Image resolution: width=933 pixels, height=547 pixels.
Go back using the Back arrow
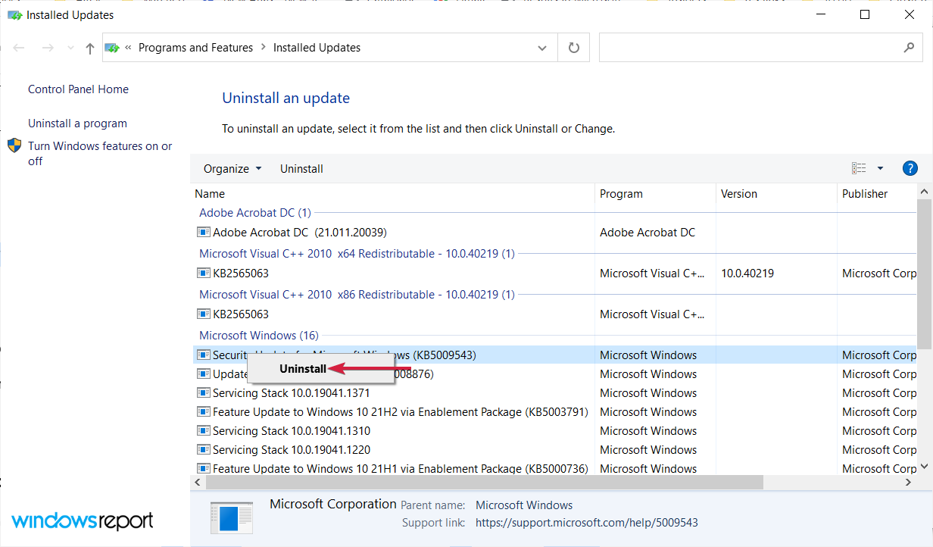(19, 48)
